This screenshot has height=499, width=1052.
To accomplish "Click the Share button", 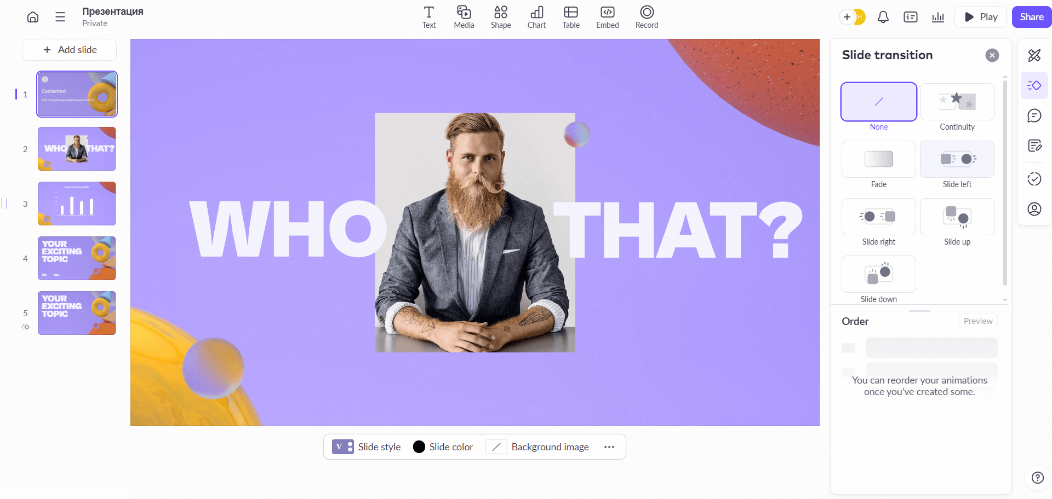I will pos(1032,17).
